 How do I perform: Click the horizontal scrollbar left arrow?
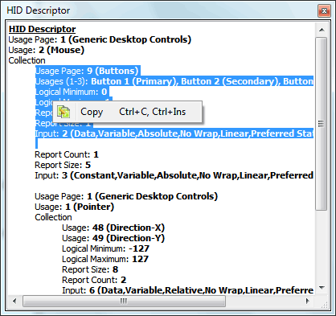(x=14, y=301)
